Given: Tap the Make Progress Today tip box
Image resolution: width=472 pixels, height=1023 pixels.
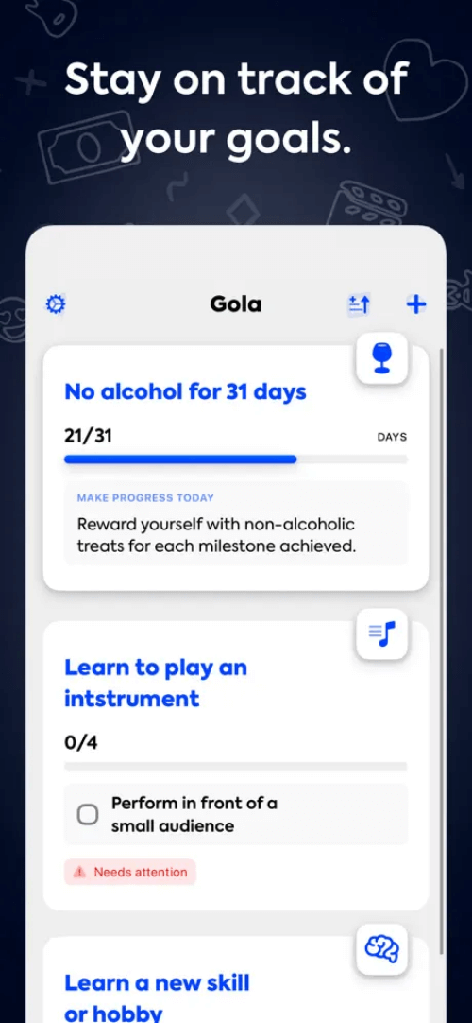Looking at the screenshot, I should (236, 523).
